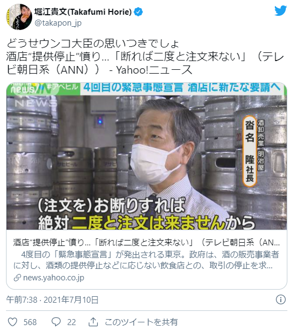295x330 pixels.
Task: Open the tweet info circle icon
Action: 281,299
